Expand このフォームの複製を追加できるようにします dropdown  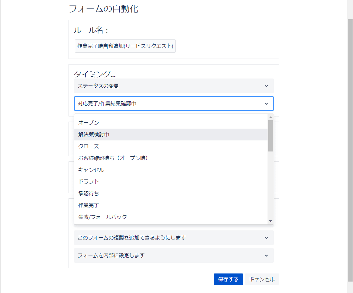(x=174, y=238)
